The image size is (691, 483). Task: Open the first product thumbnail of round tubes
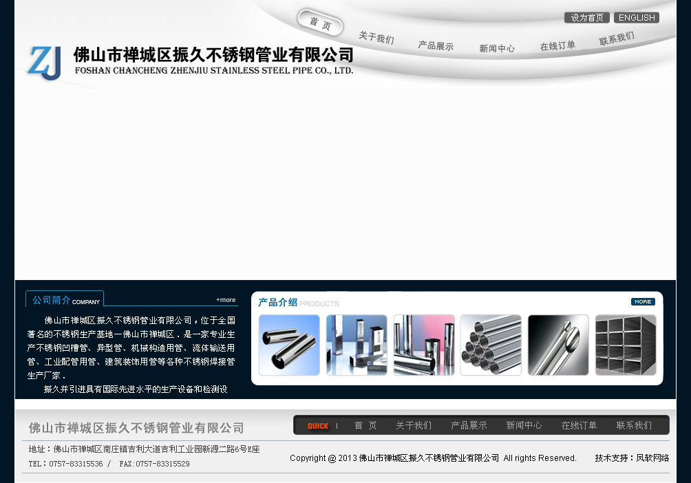(x=289, y=345)
